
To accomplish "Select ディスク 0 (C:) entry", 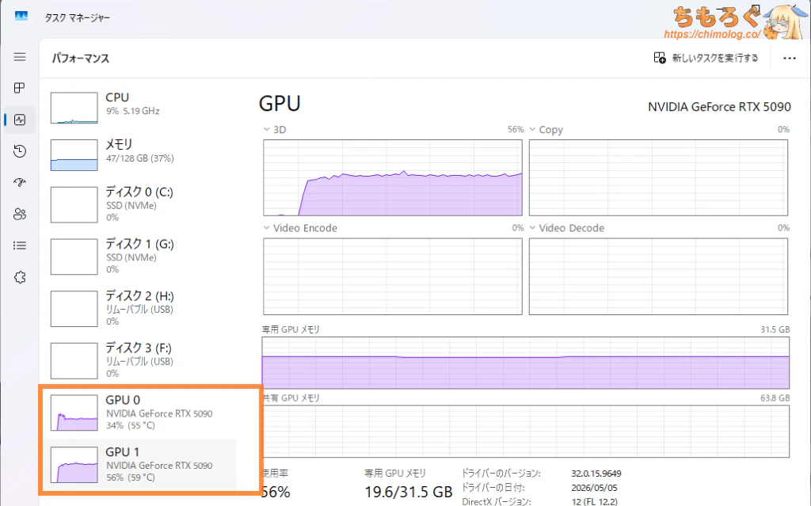I will pyautogui.click(x=138, y=204).
